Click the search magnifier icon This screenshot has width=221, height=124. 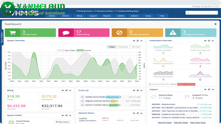[x=188, y=13]
